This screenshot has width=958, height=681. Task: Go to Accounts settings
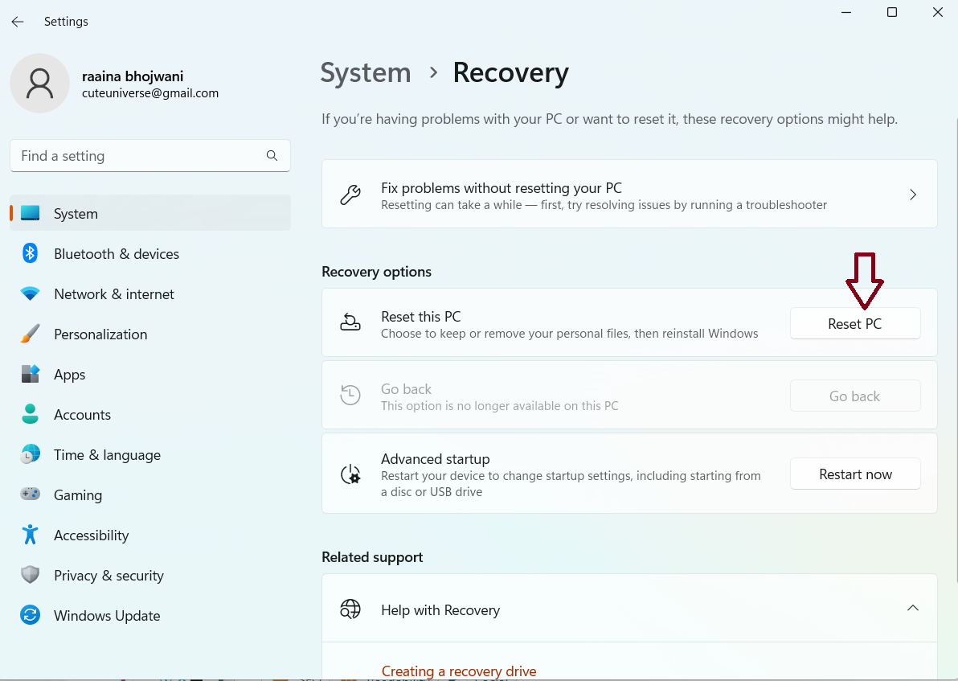click(x=82, y=415)
